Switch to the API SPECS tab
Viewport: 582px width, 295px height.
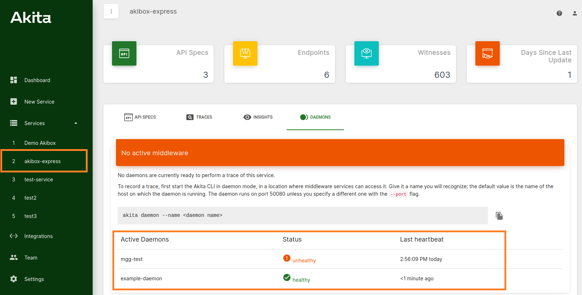point(140,117)
